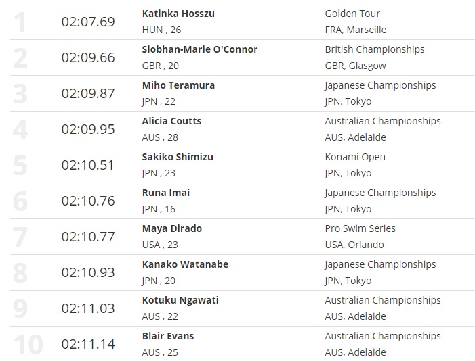Screen dimensions: 475x361
Task: Open Sakiko Shimizu's entry
Action: click(x=178, y=157)
